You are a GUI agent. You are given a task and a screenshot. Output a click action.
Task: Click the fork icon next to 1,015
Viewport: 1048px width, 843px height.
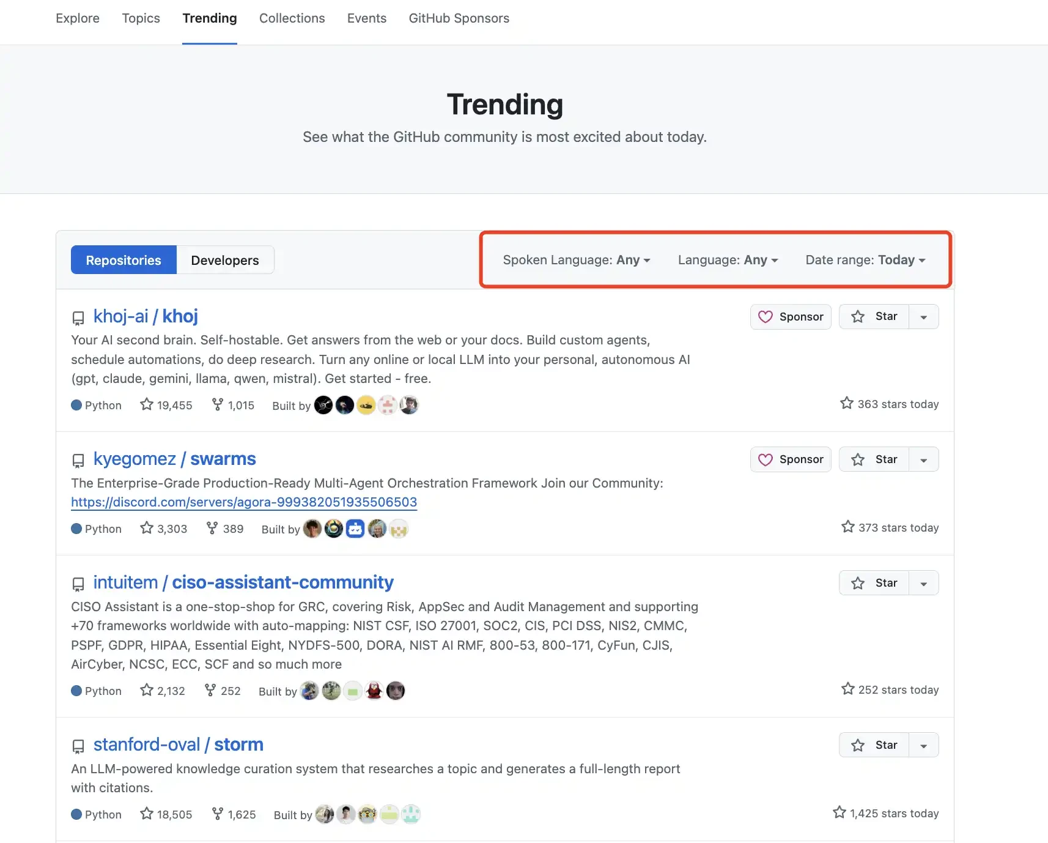tap(217, 405)
